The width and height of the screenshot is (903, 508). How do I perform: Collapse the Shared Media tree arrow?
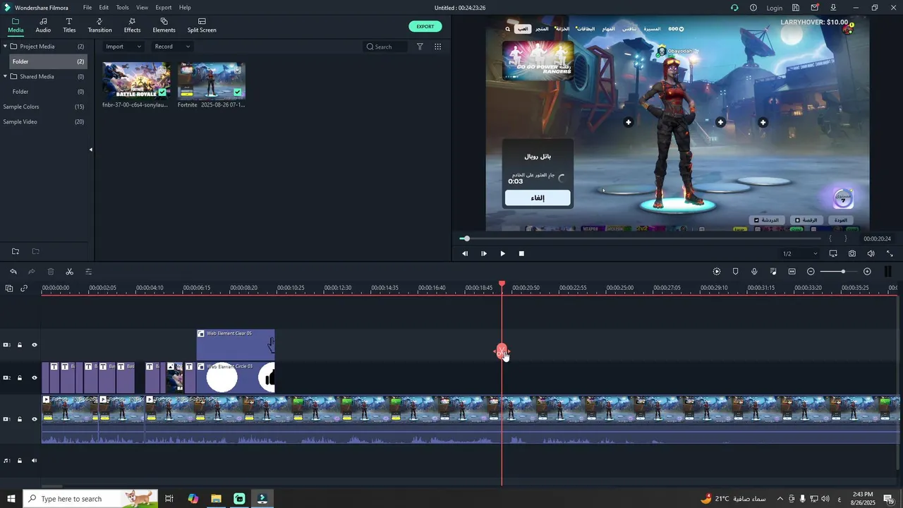(5, 76)
